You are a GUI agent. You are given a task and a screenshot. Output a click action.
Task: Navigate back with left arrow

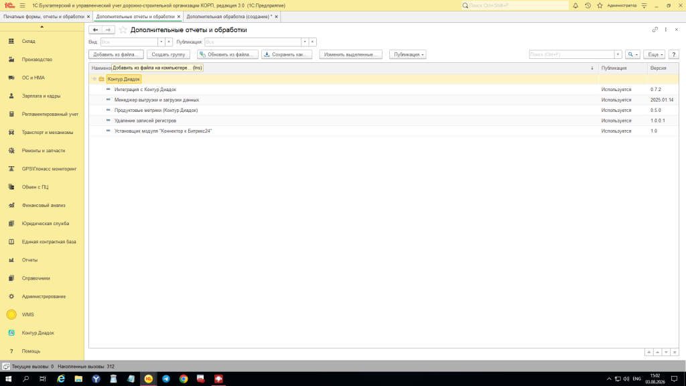tap(95, 29)
